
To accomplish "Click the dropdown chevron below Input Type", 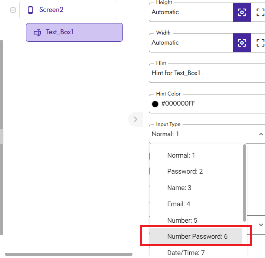I will point(261,225).
